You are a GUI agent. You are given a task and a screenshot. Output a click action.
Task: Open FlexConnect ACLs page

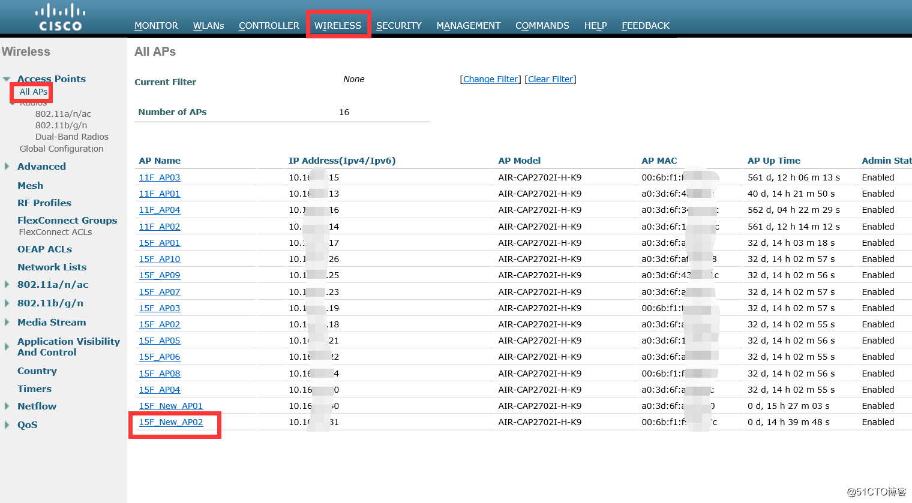click(x=55, y=232)
